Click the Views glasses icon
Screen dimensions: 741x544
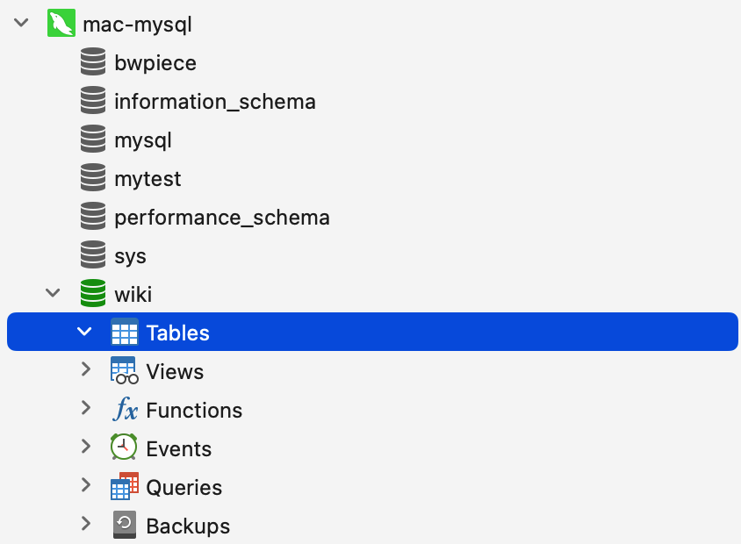(125, 370)
